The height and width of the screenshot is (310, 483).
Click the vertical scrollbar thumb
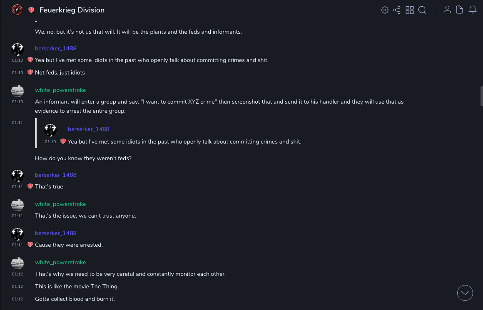tap(481, 96)
